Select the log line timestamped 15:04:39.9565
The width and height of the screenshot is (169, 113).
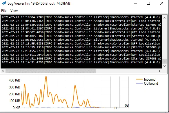(x=81, y=25)
